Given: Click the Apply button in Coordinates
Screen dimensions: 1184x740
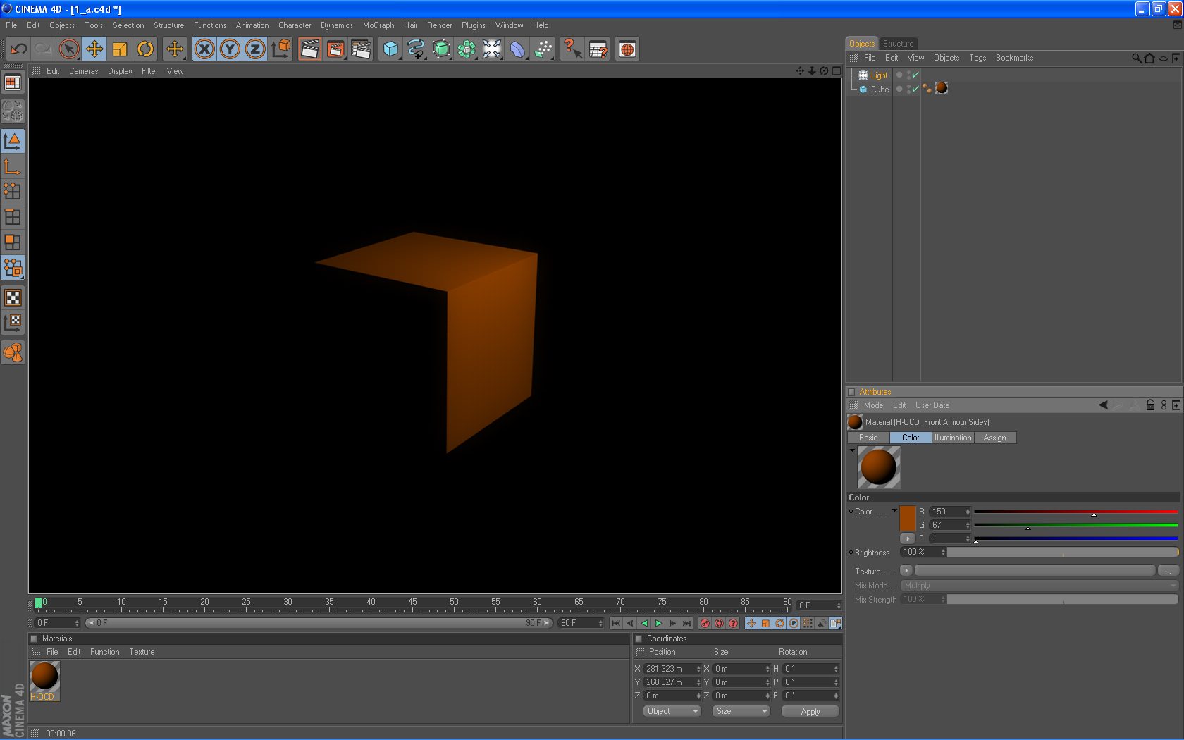Looking at the screenshot, I should pos(810,711).
